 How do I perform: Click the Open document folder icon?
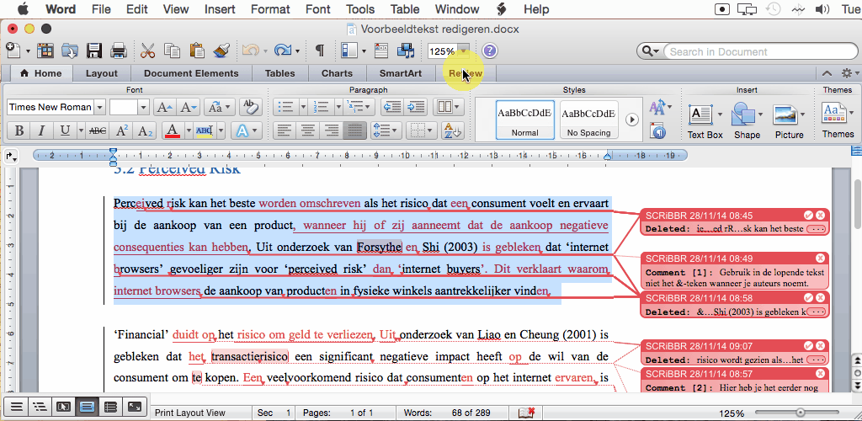pos(70,51)
